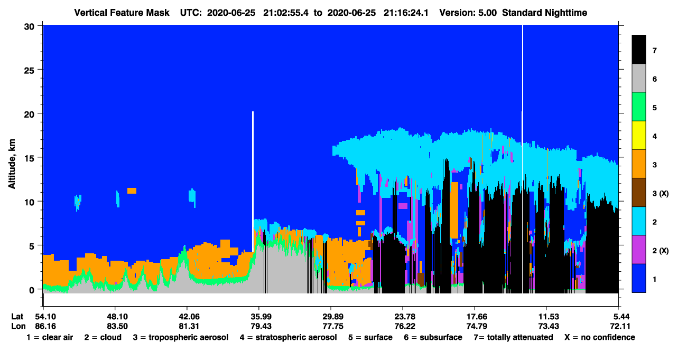Click colorbar number 6 label
Image resolution: width=687 pixels, height=352 pixels.
tap(654, 79)
